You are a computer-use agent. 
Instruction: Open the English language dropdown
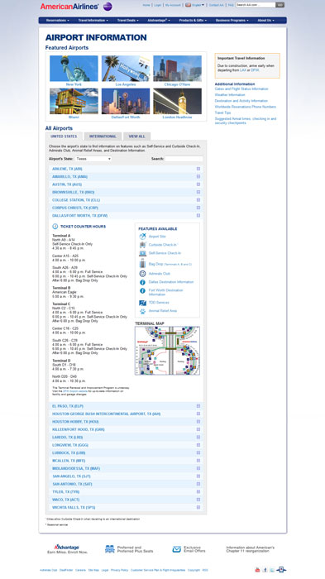[194, 5]
